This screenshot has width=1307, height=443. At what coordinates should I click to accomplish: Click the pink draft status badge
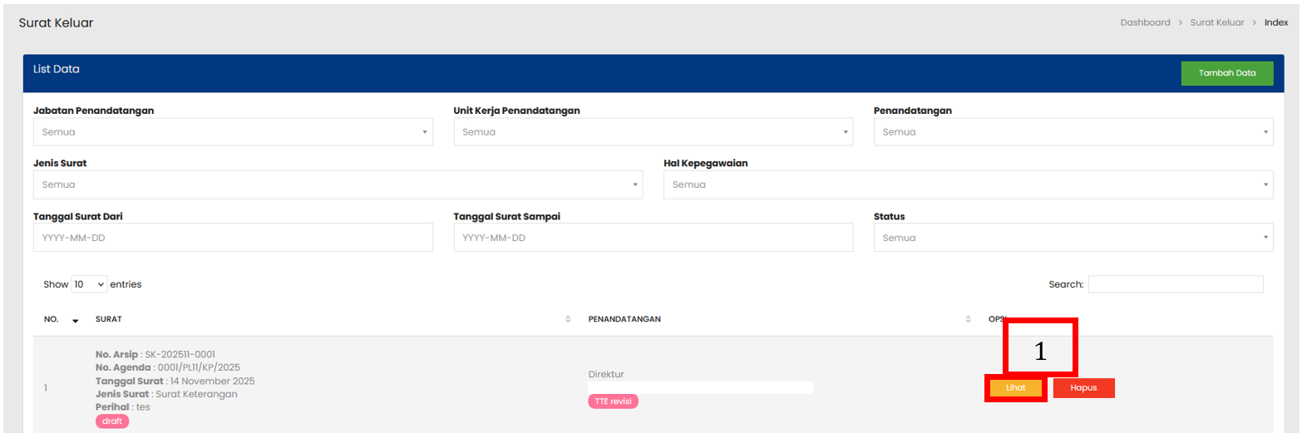[112, 421]
